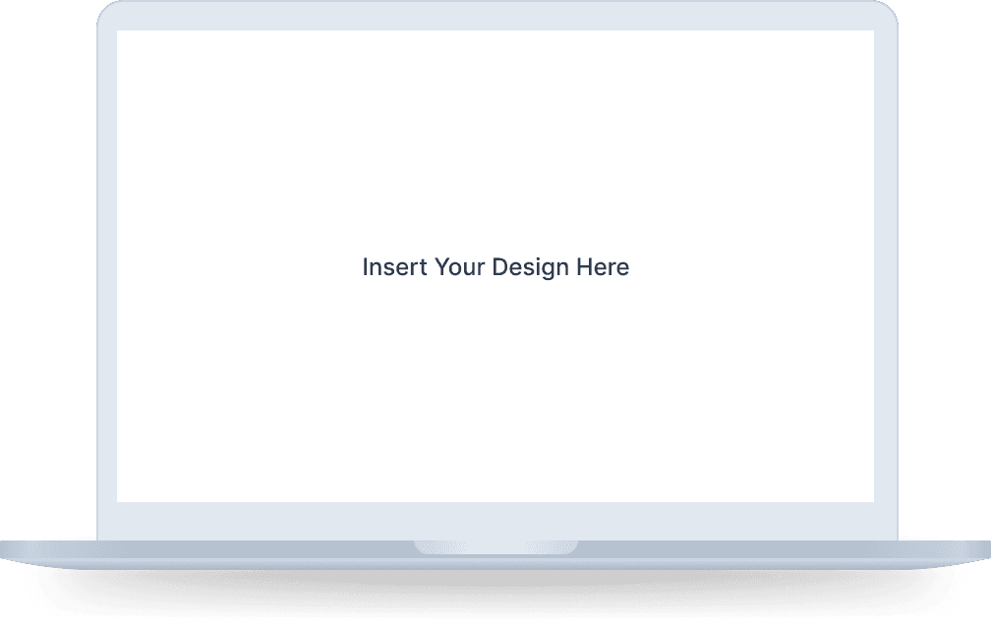This screenshot has height=624, width=991.
Task: Click the bottom bezel below the white screen
Action: point(495,521)
